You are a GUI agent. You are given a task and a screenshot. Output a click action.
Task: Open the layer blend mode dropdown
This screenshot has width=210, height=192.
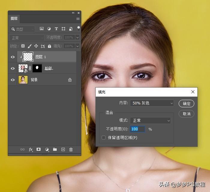[27, 38]
